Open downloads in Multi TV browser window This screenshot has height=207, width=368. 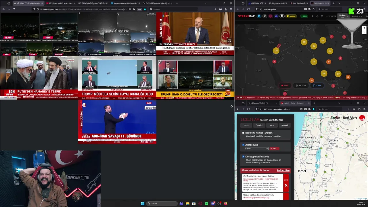(215, 9)
